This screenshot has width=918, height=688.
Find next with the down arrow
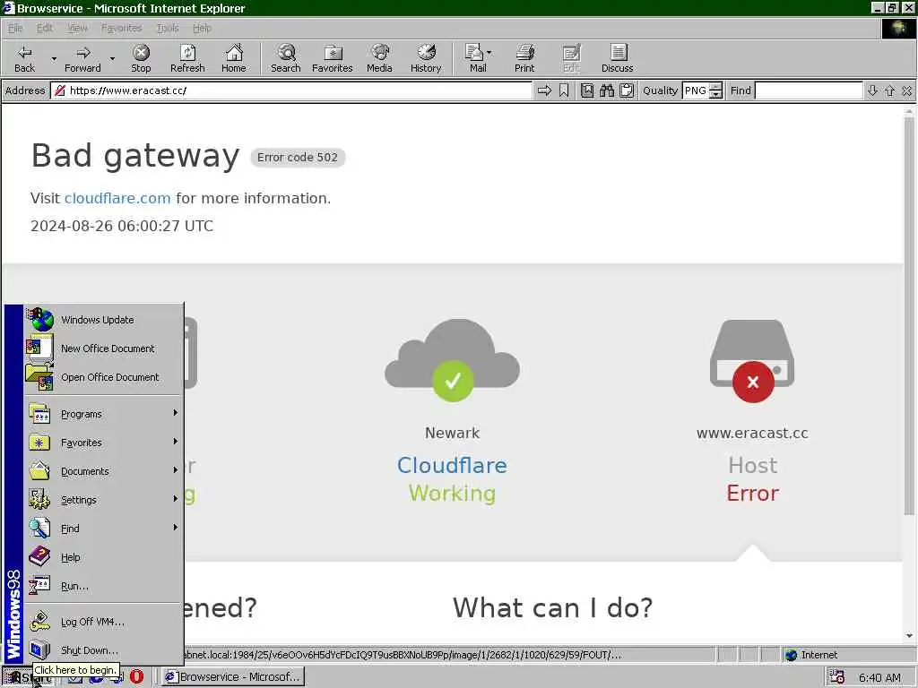click(x=872, y=90)
